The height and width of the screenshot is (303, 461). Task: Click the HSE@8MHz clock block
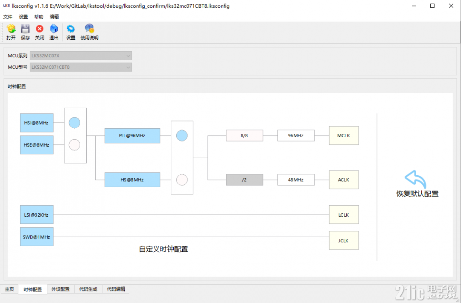pos(37,145)
